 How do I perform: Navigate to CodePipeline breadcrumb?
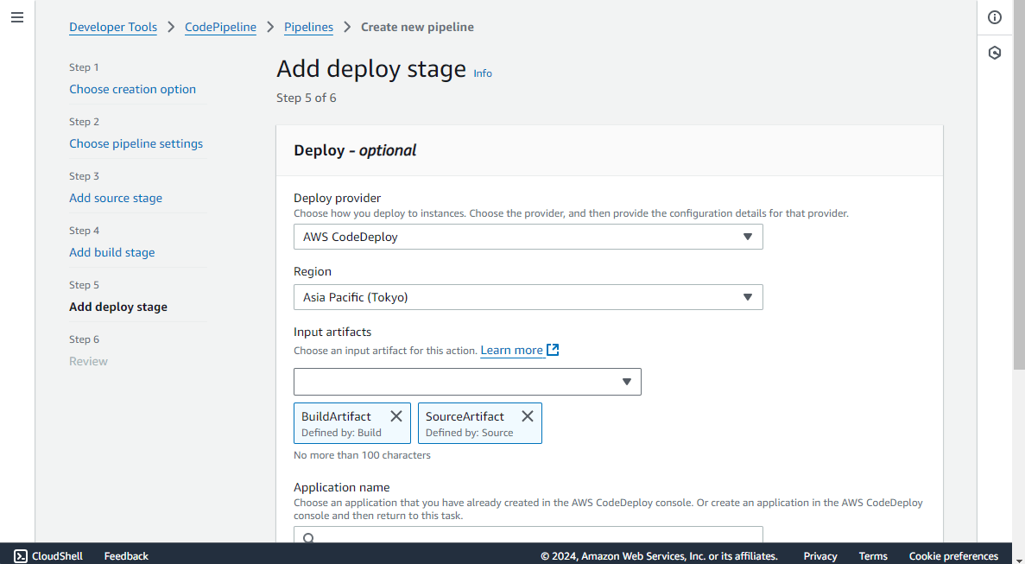pos(220,27)
